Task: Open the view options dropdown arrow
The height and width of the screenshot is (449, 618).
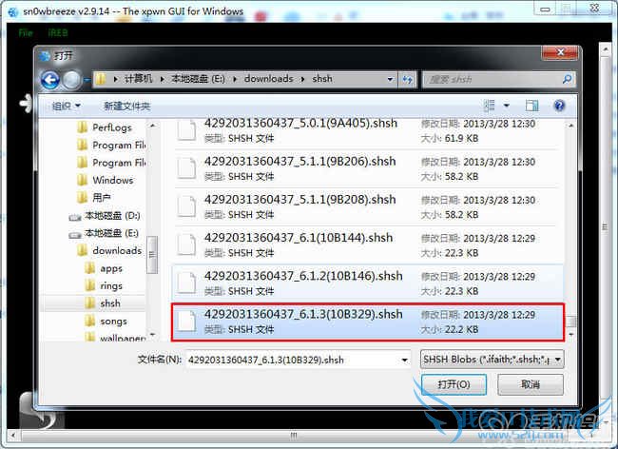Action: click(507, 106)
